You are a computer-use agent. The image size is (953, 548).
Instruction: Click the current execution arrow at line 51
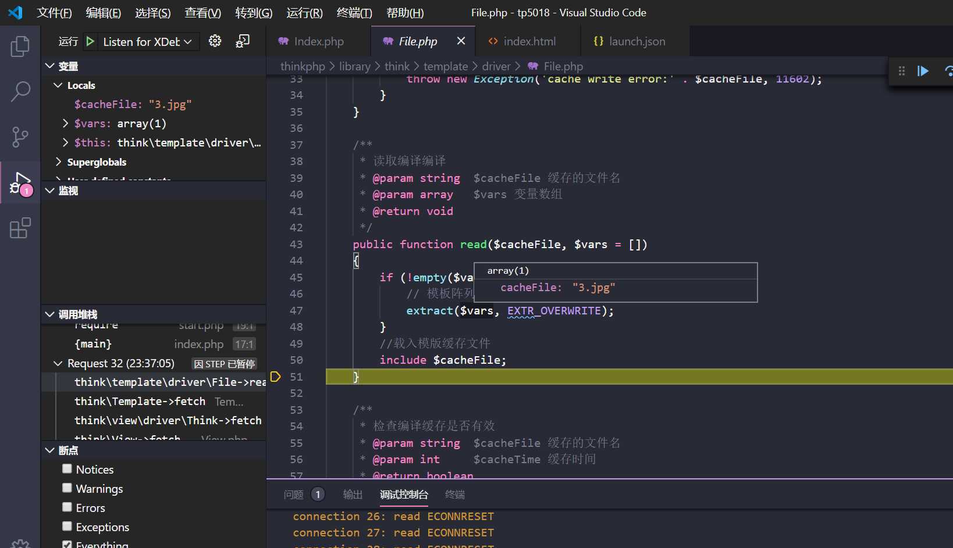pyautogui.click(x=276, y=377)
